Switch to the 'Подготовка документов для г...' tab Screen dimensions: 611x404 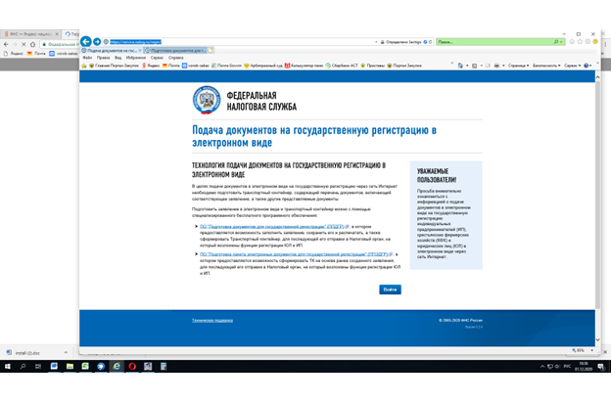click(x=175, y=50)
